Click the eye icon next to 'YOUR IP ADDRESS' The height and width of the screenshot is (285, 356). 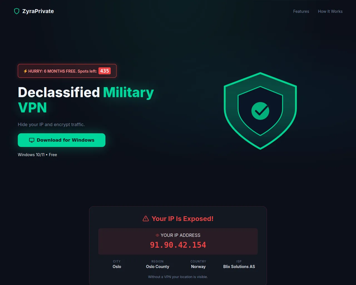pyautogui.click(x=157, y=235)
